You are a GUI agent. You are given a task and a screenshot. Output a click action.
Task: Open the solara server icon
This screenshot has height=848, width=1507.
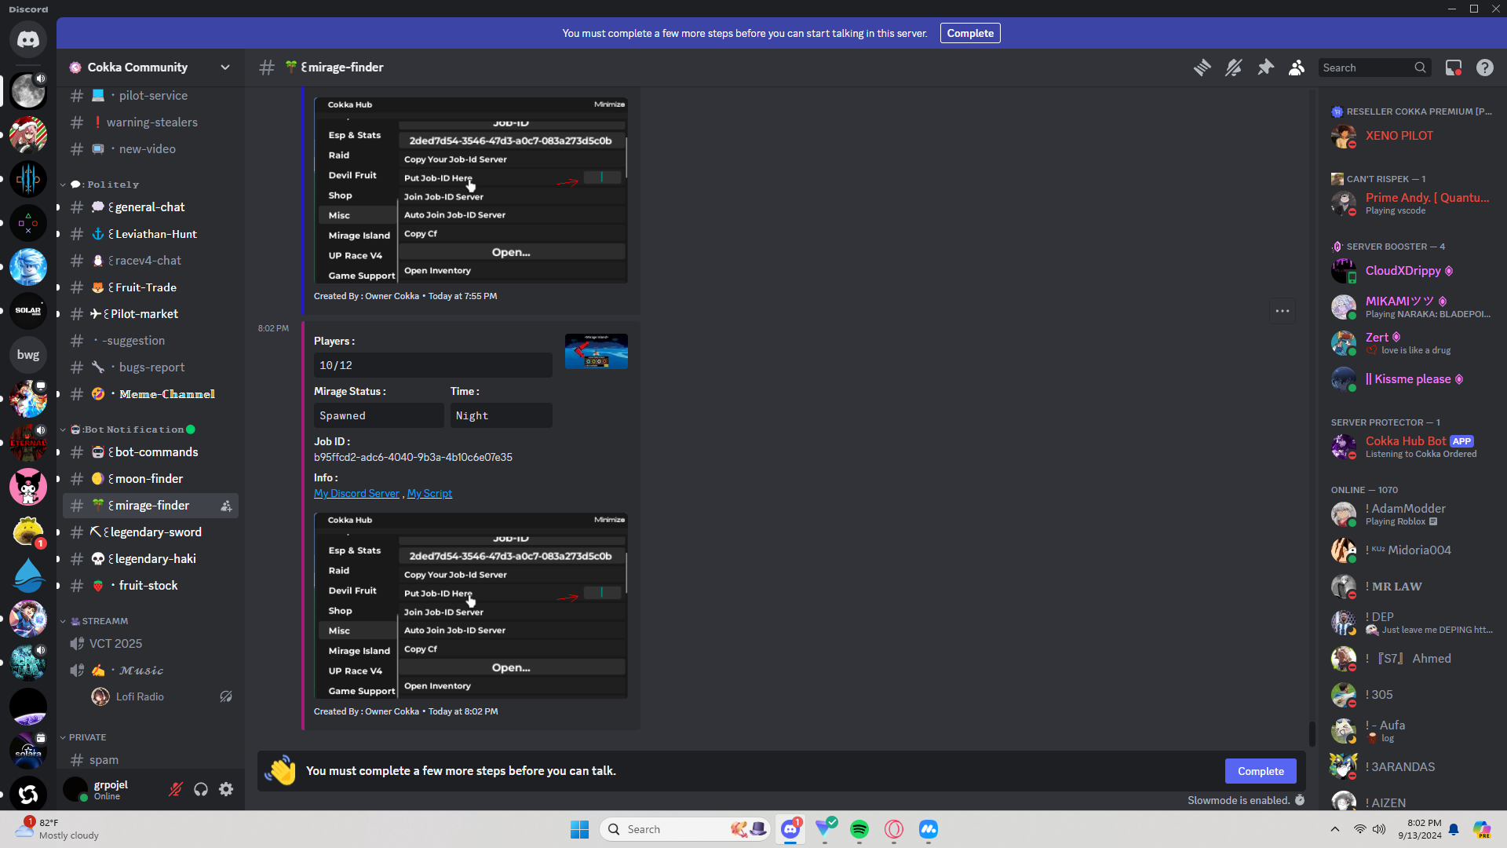click(x=28, y=751)
